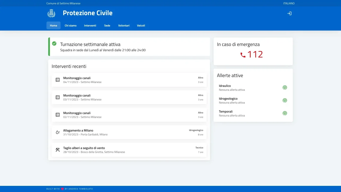The image size is (341, 192).
Task: Switch to the Veicoli tab
Action: coord(141,26)
